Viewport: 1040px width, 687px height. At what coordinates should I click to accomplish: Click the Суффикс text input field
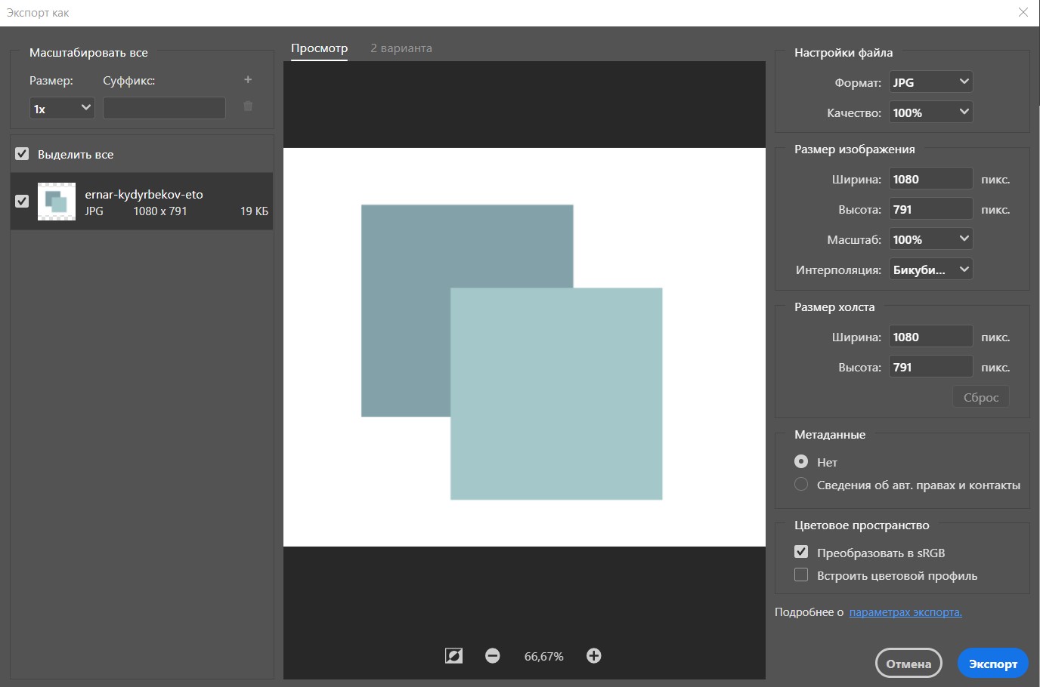164,109
